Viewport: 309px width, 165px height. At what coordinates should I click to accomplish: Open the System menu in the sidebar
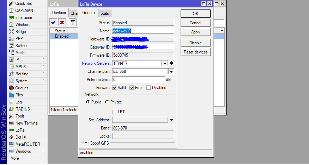[27, 81]
